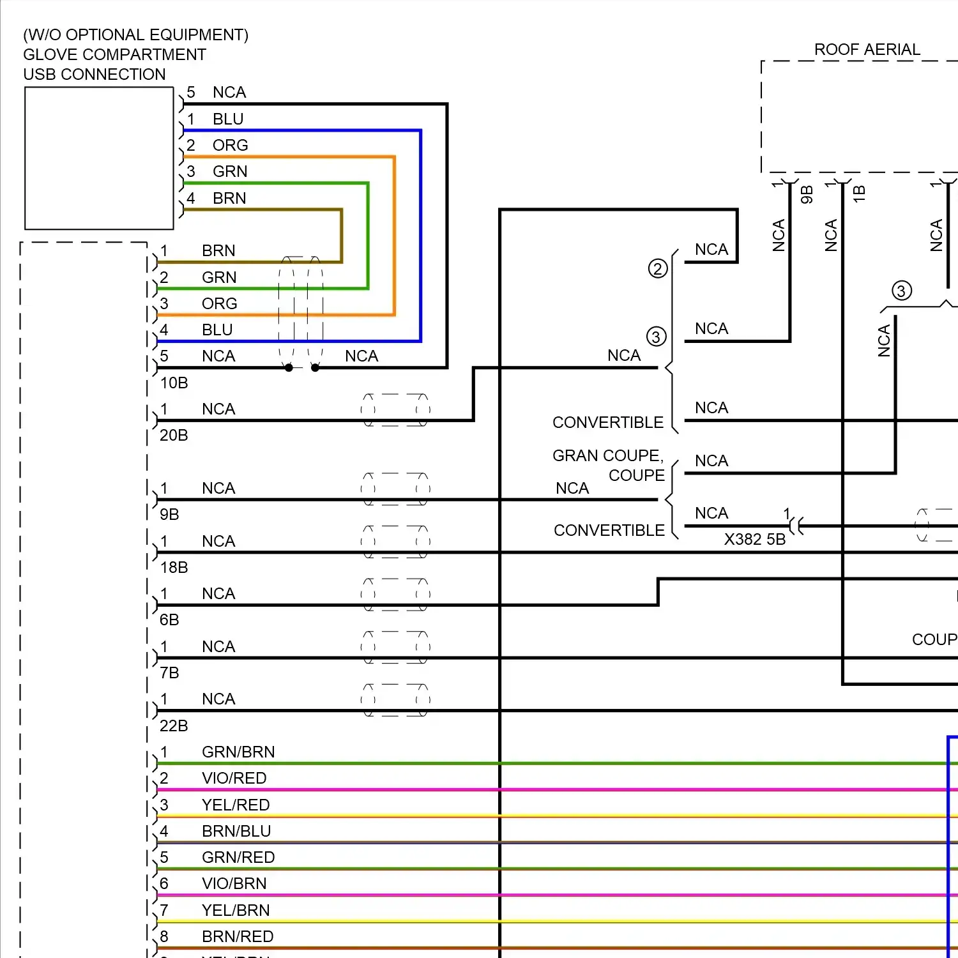The width and height of the screenshot is (958, 958).
Task: Click the "10B" connector label
Action: [174, 383]
